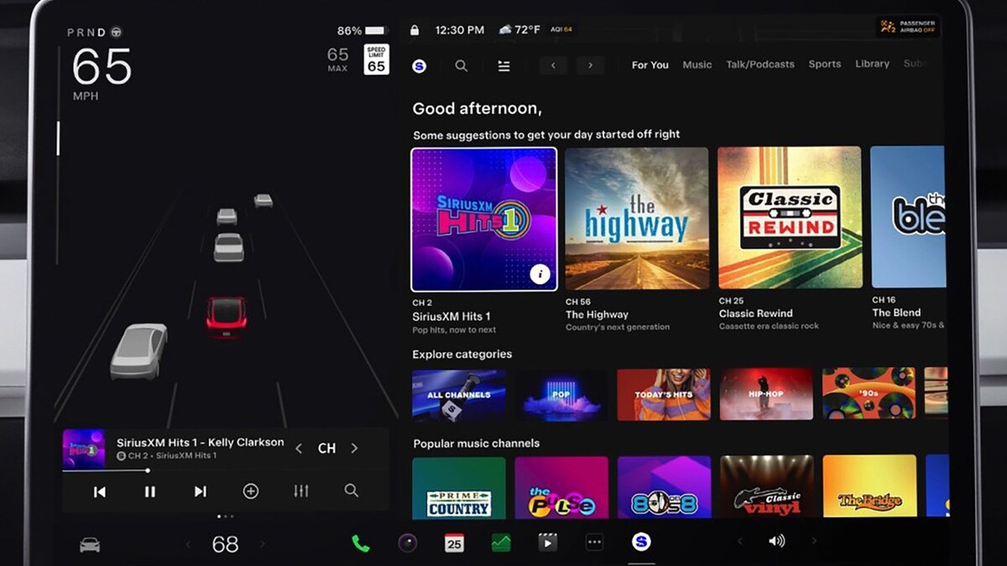The height and width of the screenshot is (566, 1007).
Task: Open the channel list menu icon
Action: click(504, 65)
